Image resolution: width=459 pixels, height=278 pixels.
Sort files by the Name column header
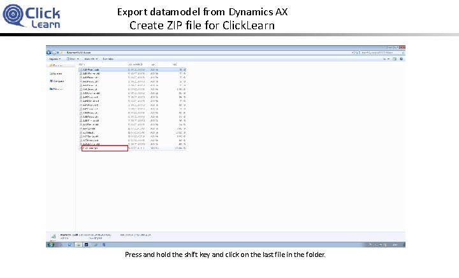[x=103, y=64]
